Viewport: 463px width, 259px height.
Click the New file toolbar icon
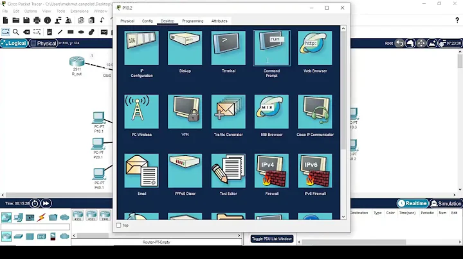coord(5,20)
